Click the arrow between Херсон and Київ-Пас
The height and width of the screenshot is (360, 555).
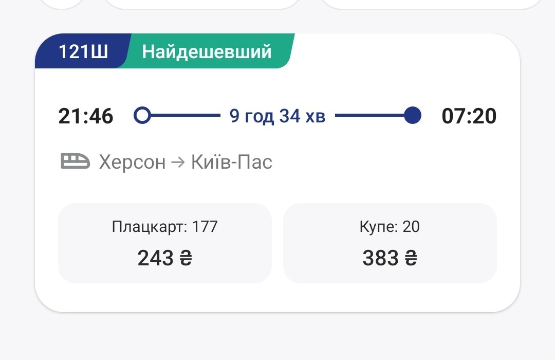point(178,163)
